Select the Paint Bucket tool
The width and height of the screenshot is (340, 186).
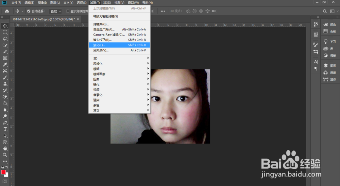(x=5, y=103)
